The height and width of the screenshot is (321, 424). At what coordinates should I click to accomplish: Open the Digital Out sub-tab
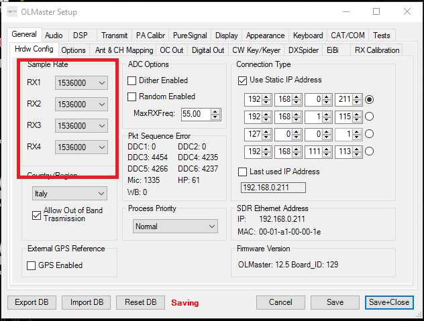pos(208,50)
